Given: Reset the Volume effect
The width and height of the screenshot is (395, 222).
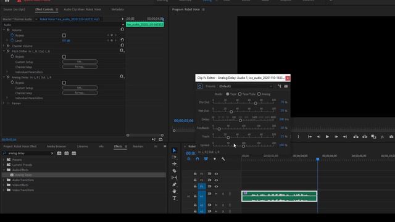Looking at the screenshot, I should coord(122,29).
